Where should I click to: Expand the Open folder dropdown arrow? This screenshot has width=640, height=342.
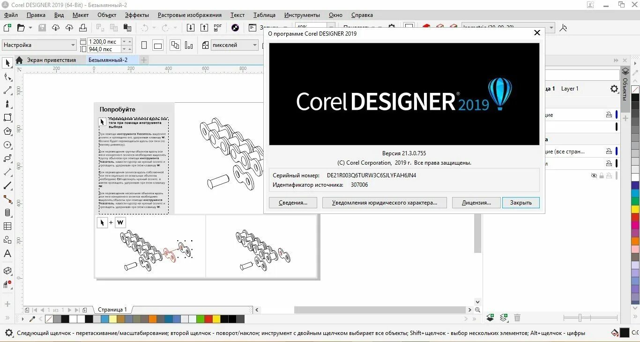tap(30, 28)
